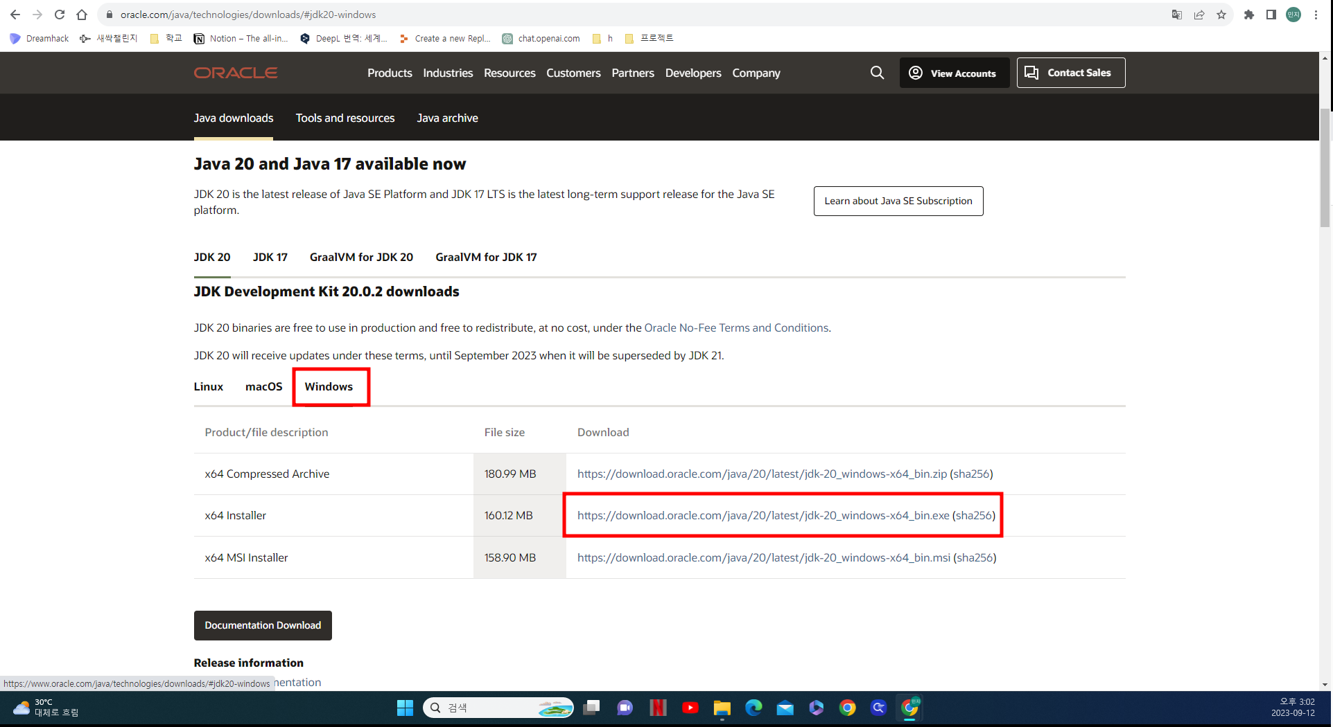Open Oracle No-Fee Terms and Conditions link
Image resolution: width=1333 pixels, height=727 pixels.
736,327
